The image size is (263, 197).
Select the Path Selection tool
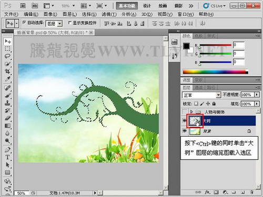pyautogui.click(x=7, y=165)
